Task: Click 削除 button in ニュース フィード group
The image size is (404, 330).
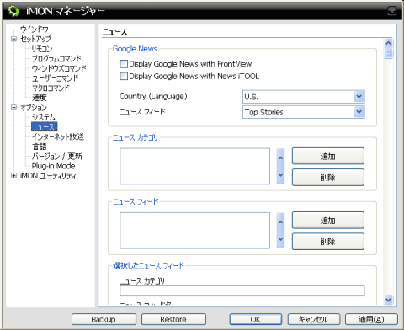Action: point(328,242)
